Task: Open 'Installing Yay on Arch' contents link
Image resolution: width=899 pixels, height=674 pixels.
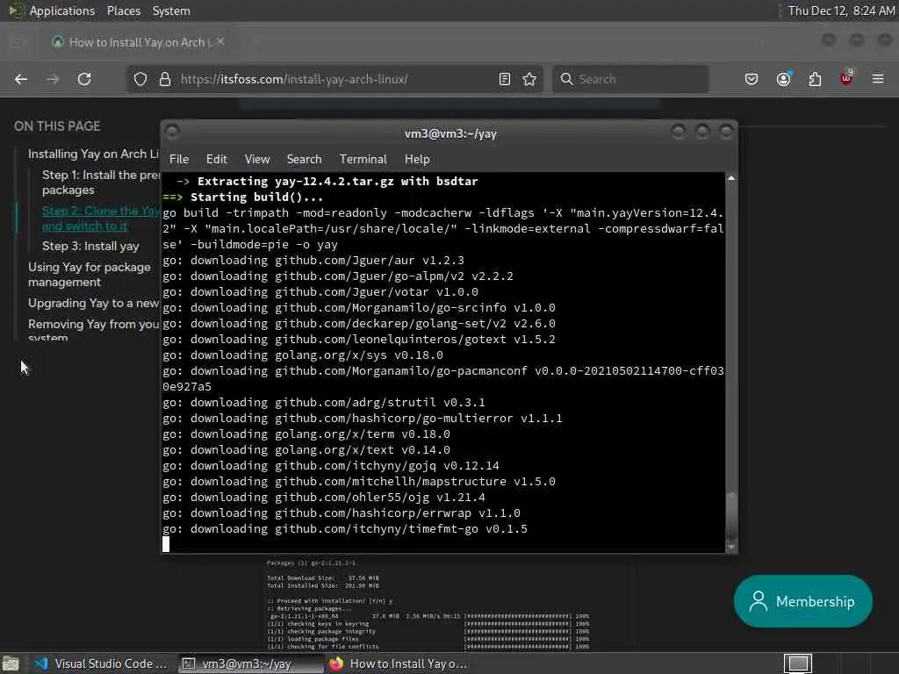Action: click(x=93, y=154)
